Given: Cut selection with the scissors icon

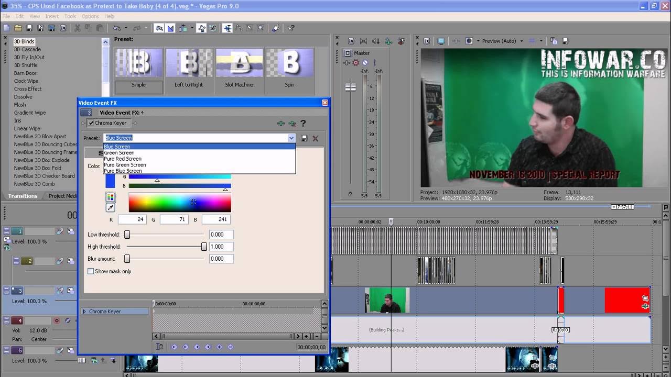Looking at the screenshot, I should [78, 28].
